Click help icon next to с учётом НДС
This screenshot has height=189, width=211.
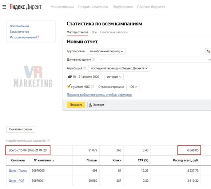point(92,87)
